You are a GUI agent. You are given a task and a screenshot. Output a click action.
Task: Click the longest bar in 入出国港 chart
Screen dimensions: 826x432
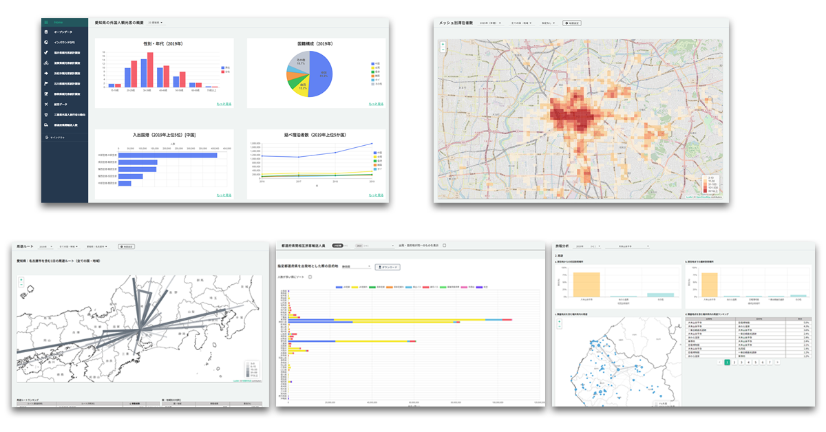(168, 155)
